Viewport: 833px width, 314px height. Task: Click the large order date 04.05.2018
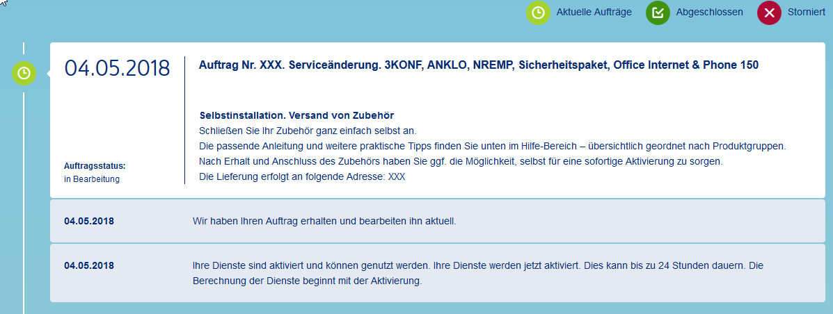tap(117, 68)
